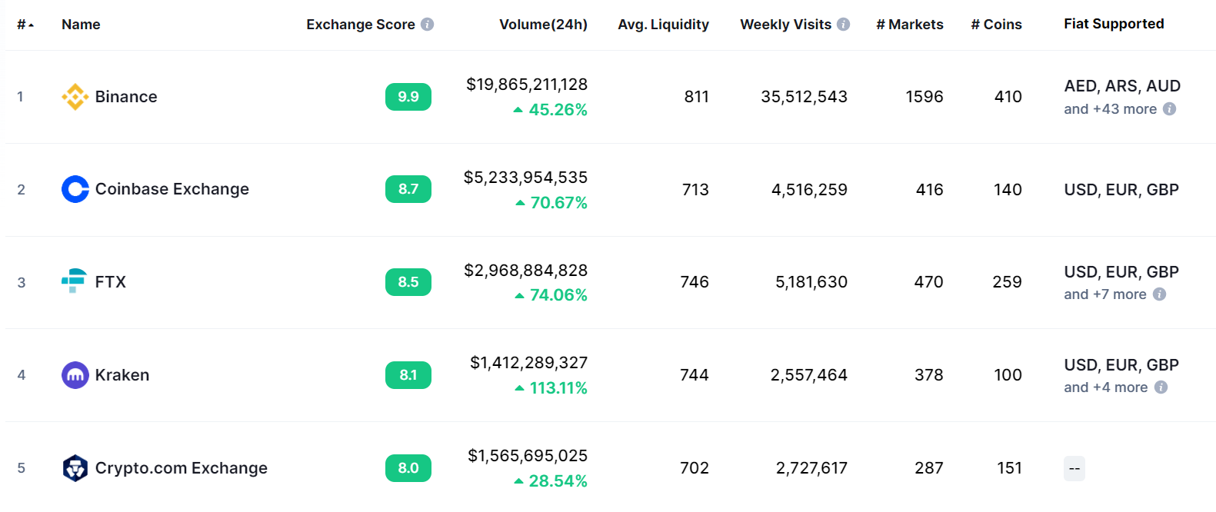The width and height of the screenshot is (1216, 512).
Task: Click Kraken weekly visits 2,557,464
Action: (x=809, y=375)
